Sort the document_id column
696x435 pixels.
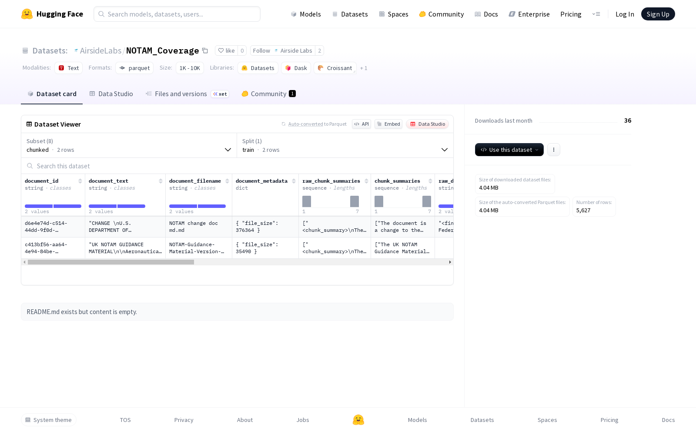80,181
